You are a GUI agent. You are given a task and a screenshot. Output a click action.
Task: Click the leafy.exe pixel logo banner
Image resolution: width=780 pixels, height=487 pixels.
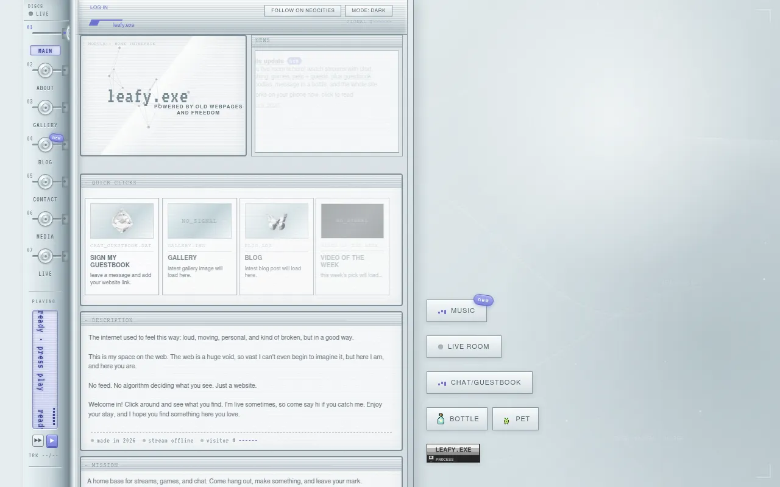(149, 96)
